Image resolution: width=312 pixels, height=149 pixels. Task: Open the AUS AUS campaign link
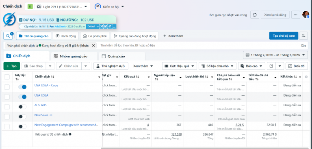tap(40, 105)
